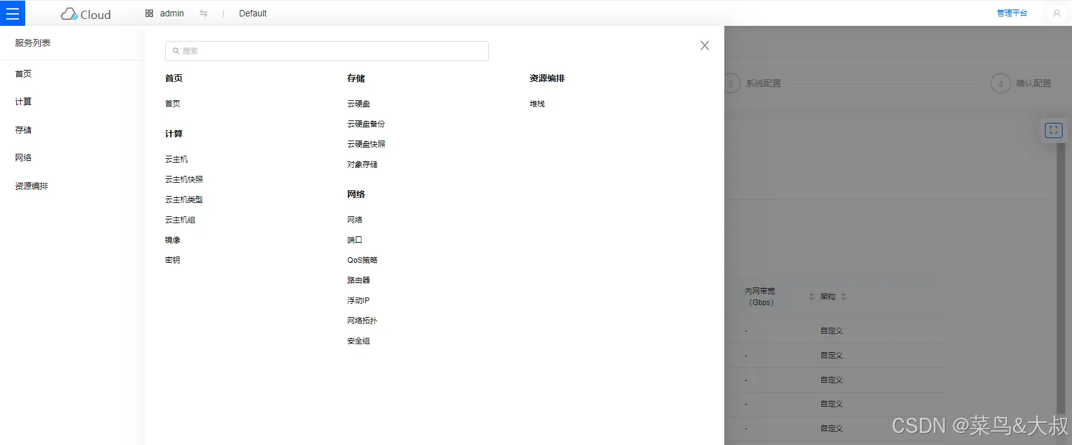This screenshot has width=1072, height=445.
Task: Sort by 内网带宽 column arrows
Action: tap(811, 296)
